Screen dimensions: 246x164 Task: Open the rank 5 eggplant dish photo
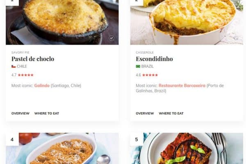(x=187, y=148)
